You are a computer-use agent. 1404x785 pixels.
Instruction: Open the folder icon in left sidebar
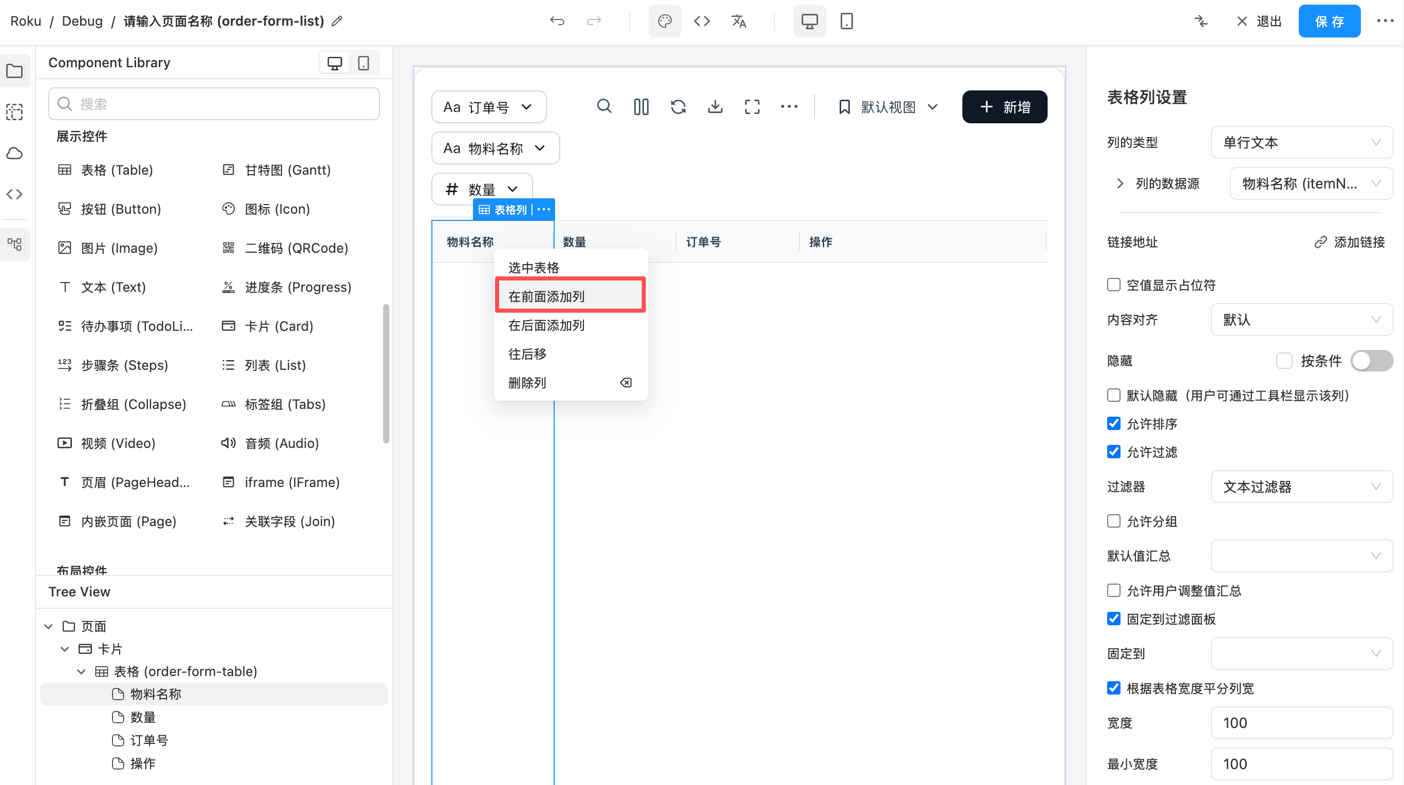15,71
